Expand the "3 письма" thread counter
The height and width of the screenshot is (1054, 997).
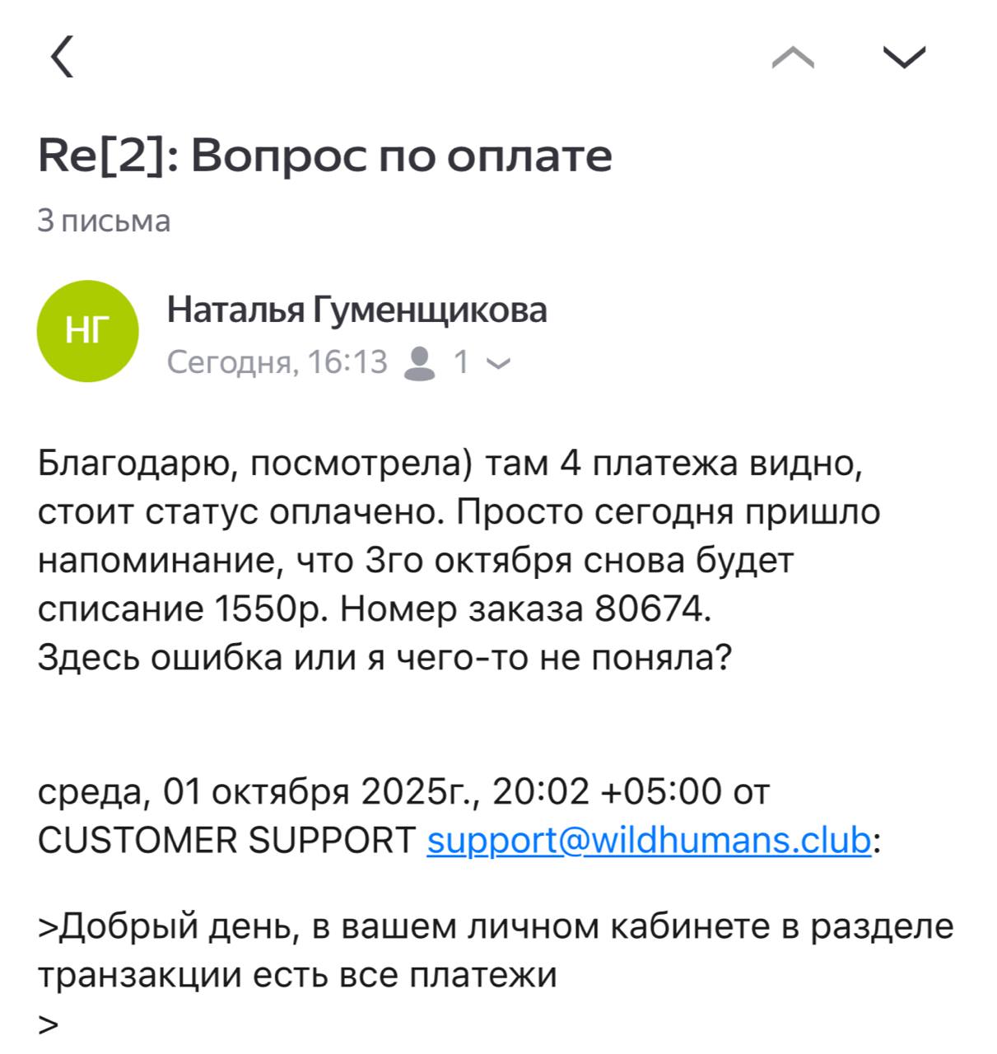click(105, 221)
